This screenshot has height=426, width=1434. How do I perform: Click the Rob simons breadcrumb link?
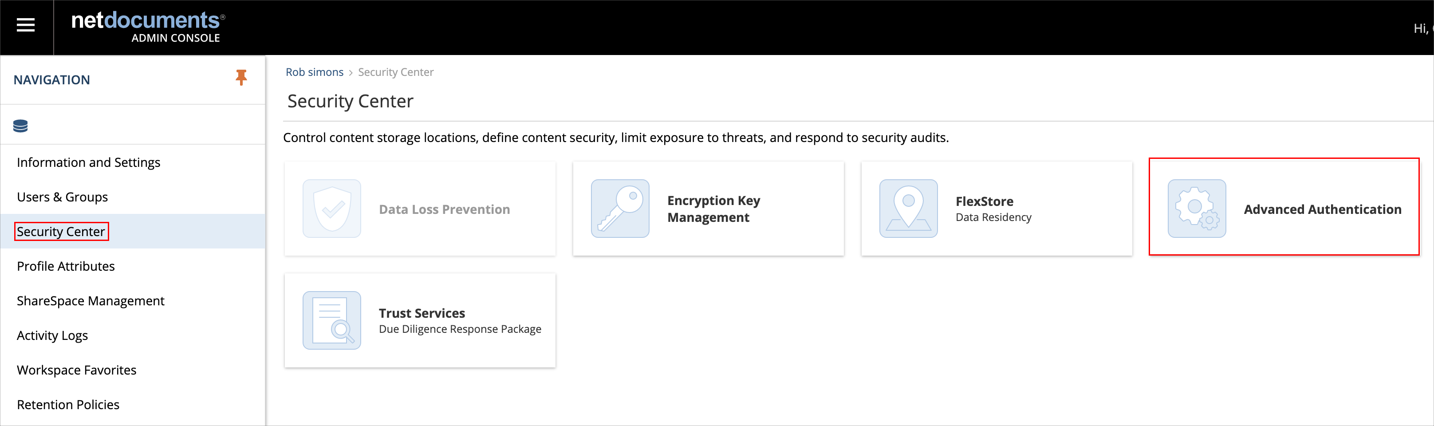[x=315, y=72]
